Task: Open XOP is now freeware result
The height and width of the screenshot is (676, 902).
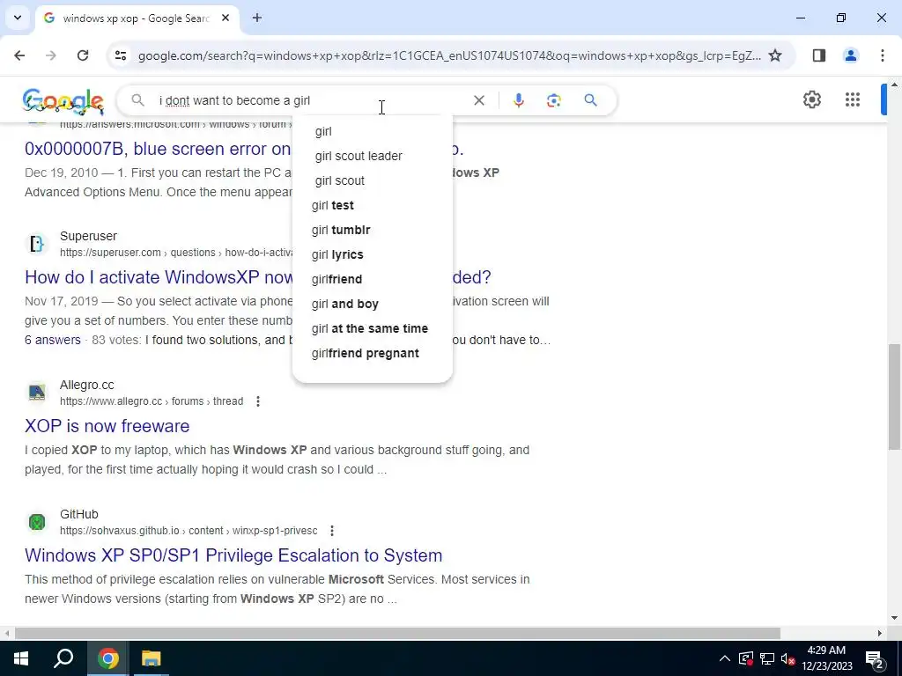Action: pos(107,426)
